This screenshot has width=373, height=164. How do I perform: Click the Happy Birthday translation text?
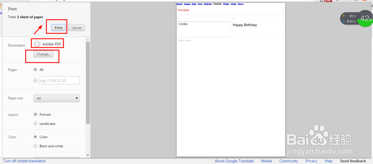coord(245,25)
